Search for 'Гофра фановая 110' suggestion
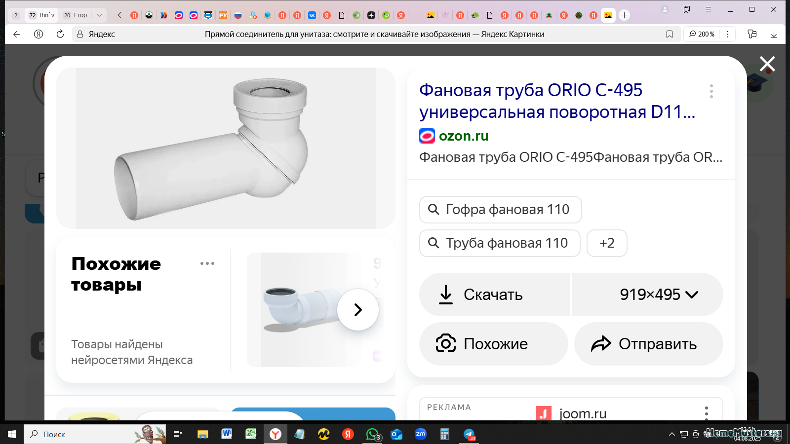Image resolution: width=790 pixels, height=444 pixels. click(x=500, y=210)
